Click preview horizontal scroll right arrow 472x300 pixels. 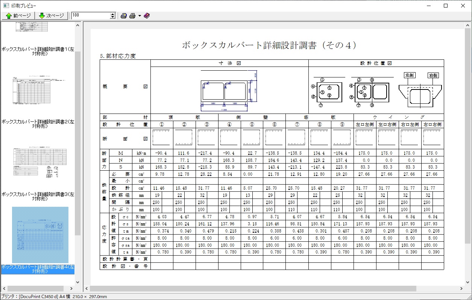(x=462, y=289)
